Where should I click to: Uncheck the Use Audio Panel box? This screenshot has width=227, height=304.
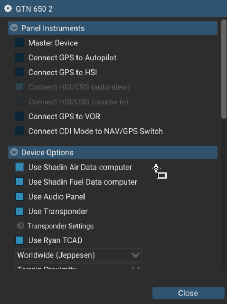[x=20, y=197]
